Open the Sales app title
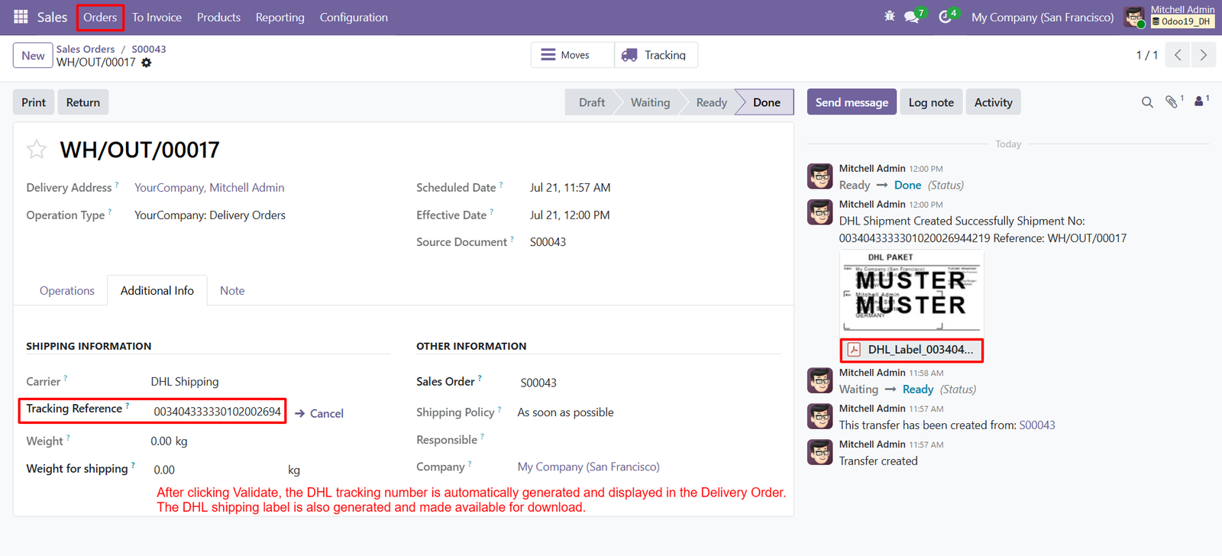Screen dimensions: 1222x556 tap(52, 17)
